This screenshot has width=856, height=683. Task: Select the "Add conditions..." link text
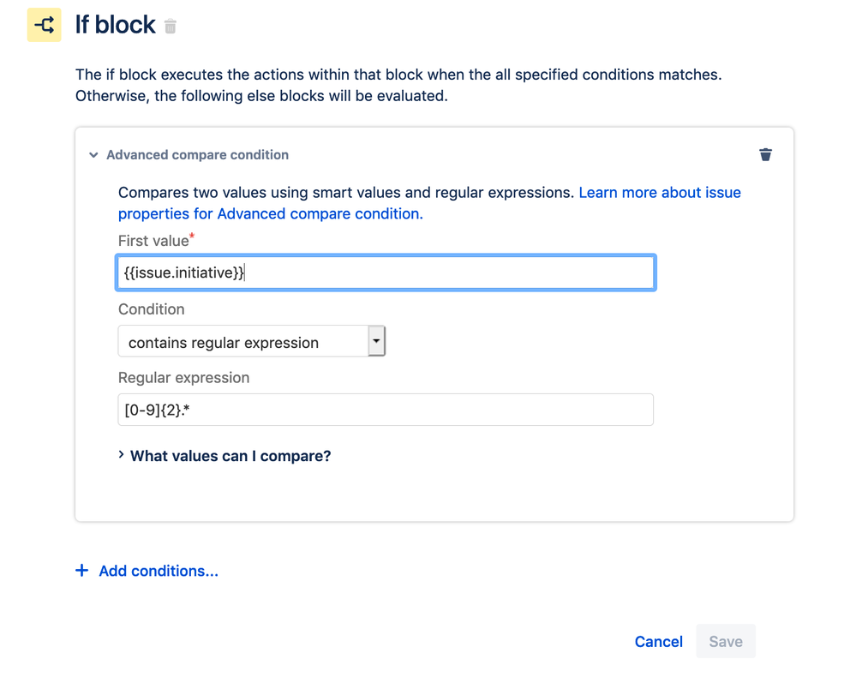[159, 571]
